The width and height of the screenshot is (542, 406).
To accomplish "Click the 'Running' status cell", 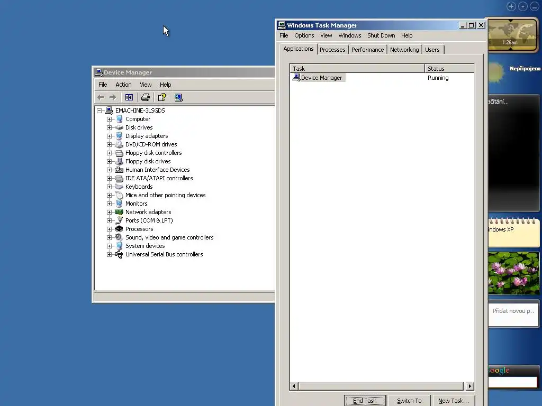I will 438,78.
